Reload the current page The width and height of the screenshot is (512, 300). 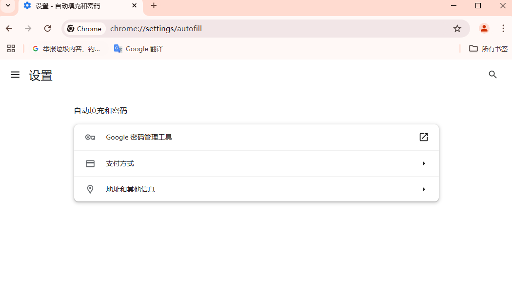tap(48, 29)
